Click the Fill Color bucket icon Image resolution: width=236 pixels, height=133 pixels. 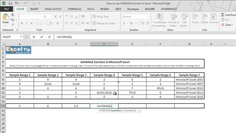(50, 23)
